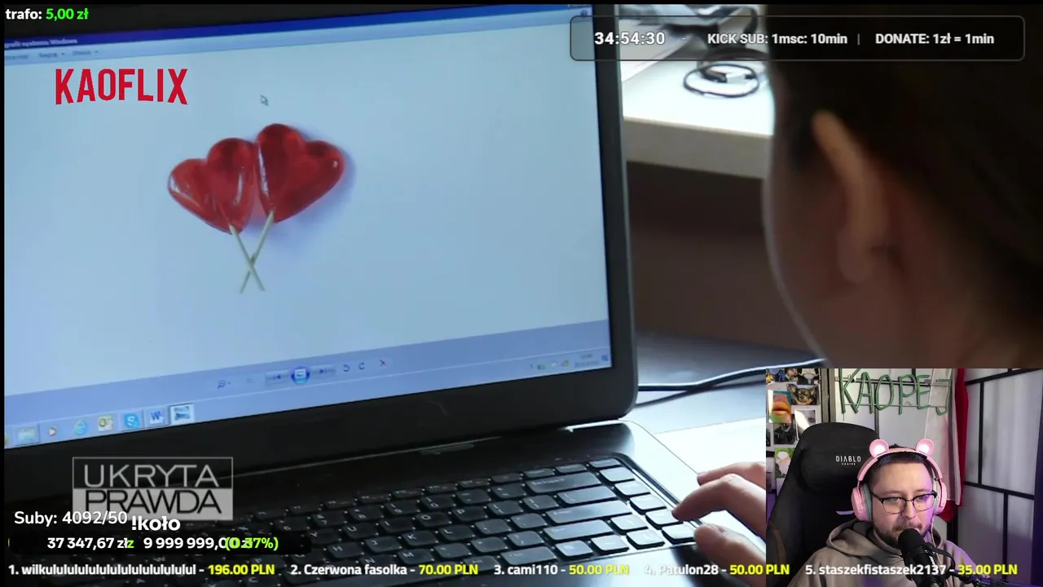Click the trafo: 5,00 zł label
This screenshot has width=1043, height=587.
pos(46,14)
